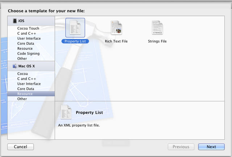Select highlighted Resource under Mac OS X
The height and width of the screenshot is (157, 232).
(x=31, y=94)
